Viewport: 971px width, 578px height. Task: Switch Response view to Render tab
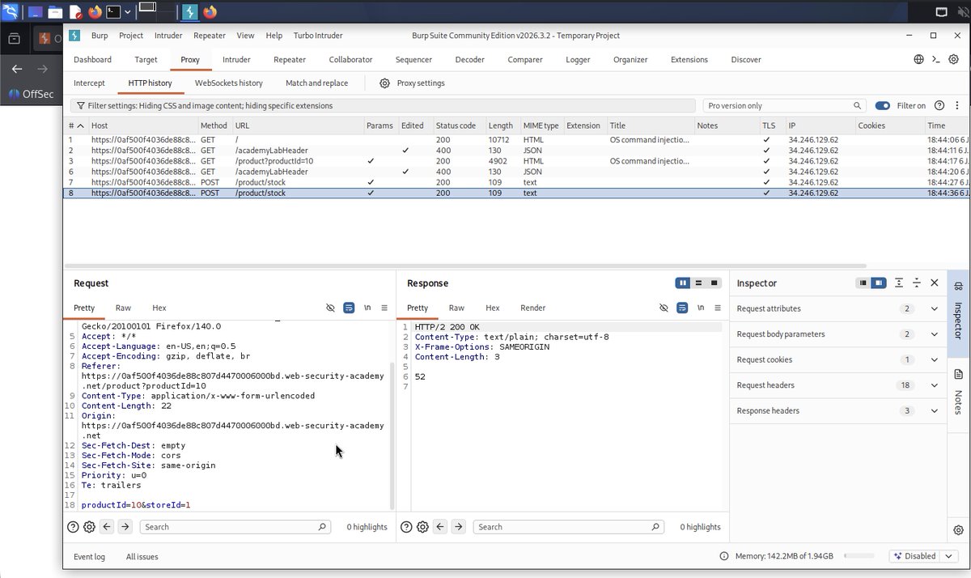pos(533,308)
